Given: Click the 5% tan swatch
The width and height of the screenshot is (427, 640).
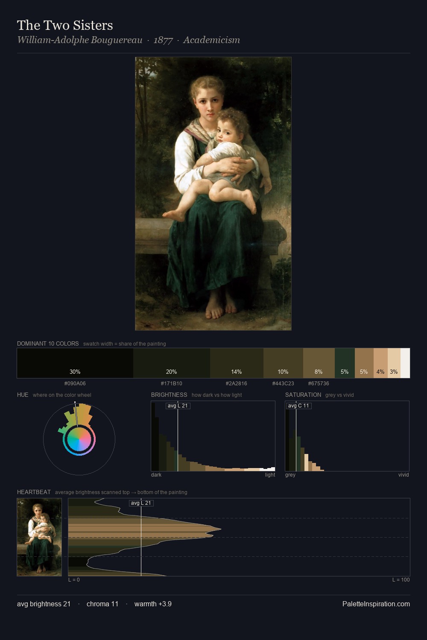Looking at the screenshot, I should coord(364,363).
